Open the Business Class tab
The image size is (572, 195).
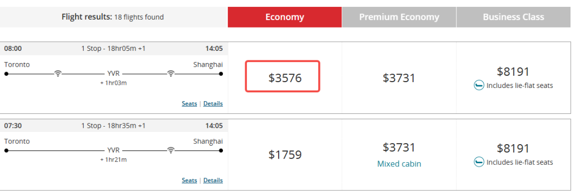click(514, 17)
